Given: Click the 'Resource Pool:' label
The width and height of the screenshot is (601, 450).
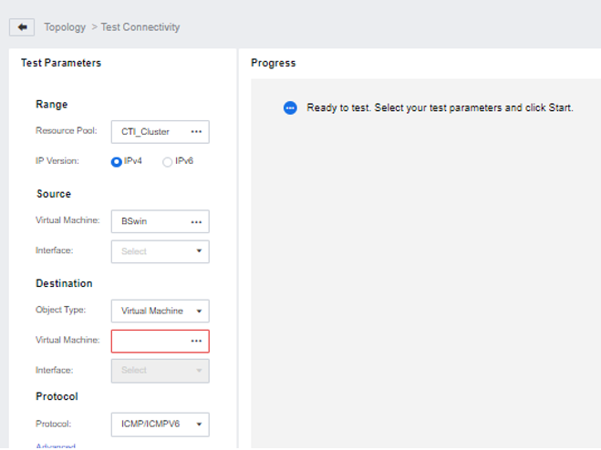Looking at the screenshot, I should tap(67, 130).
